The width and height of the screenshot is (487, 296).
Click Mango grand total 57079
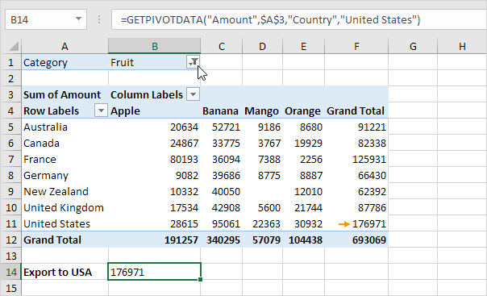(262, 240)
